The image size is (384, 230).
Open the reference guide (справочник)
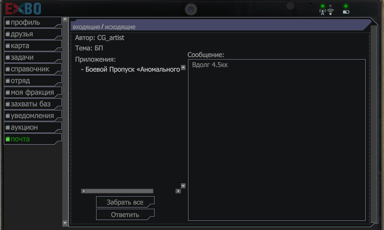click(32, 69)
